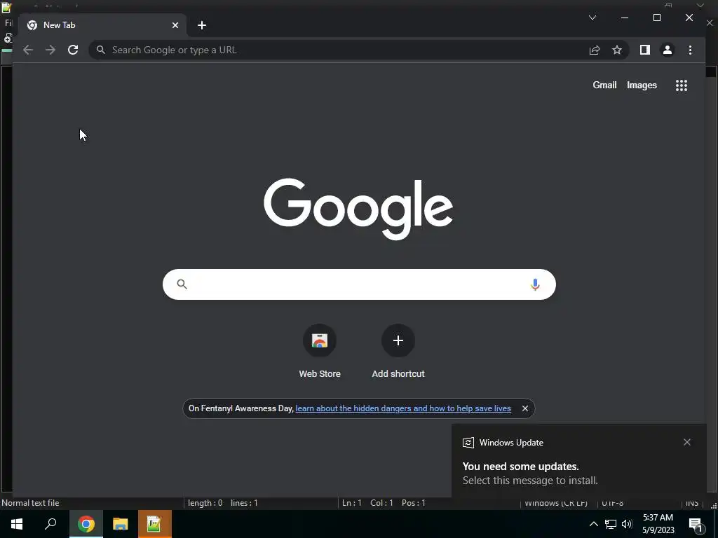Bookmark this tab with the star icon
The width and height of the screenshot is (718, 538).
click(x=617, y=50)
